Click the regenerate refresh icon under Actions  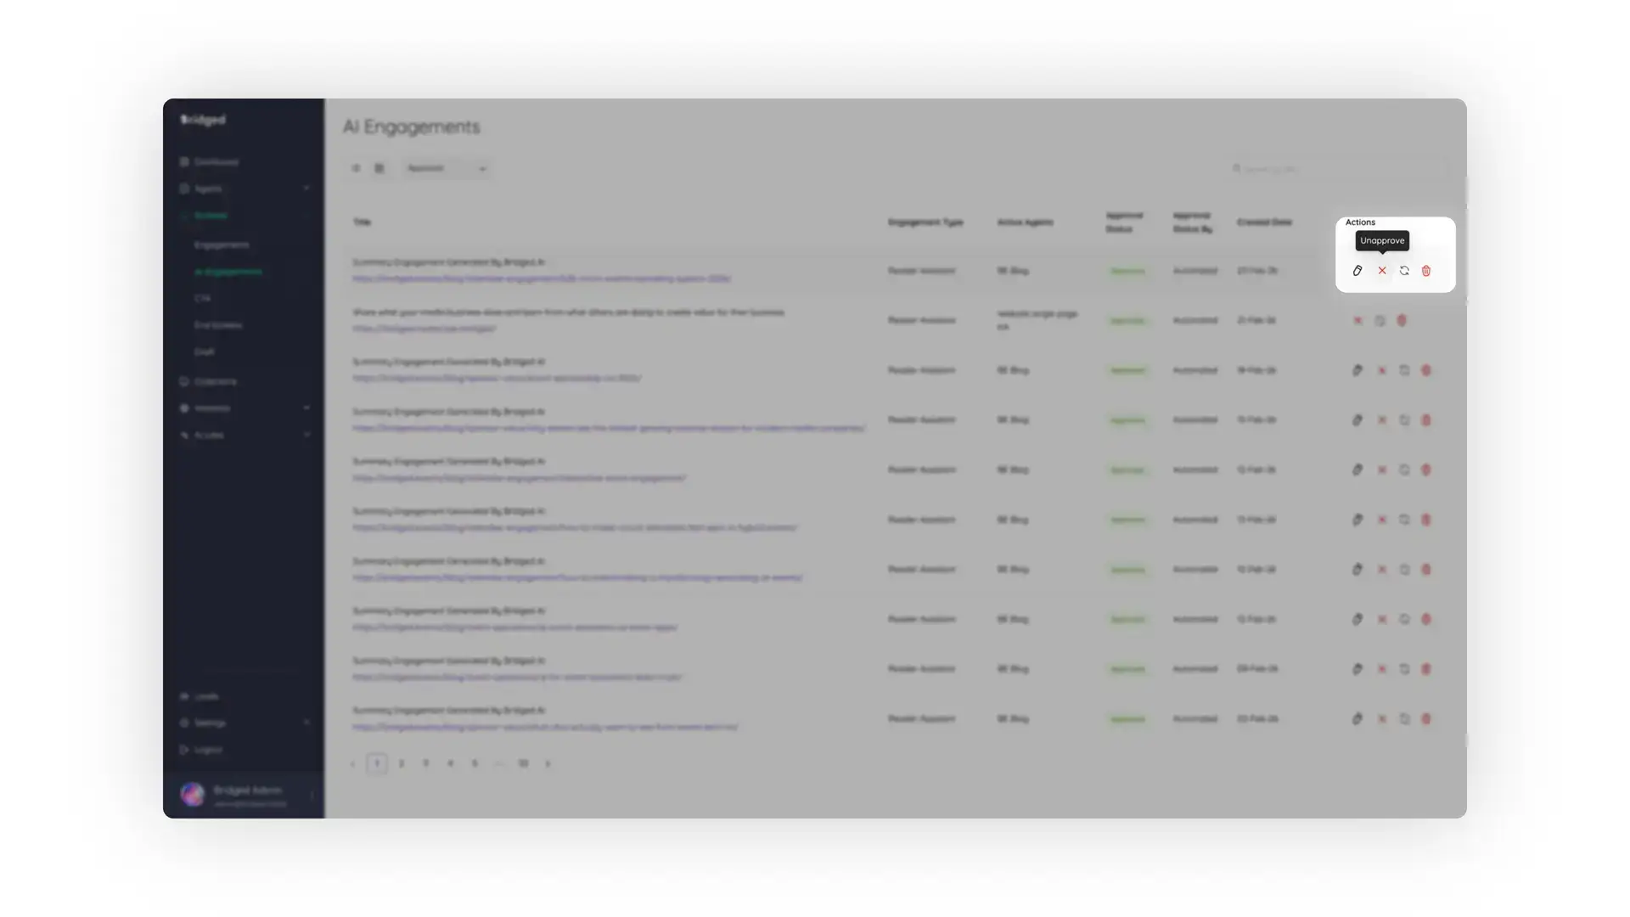(1404, 271)
